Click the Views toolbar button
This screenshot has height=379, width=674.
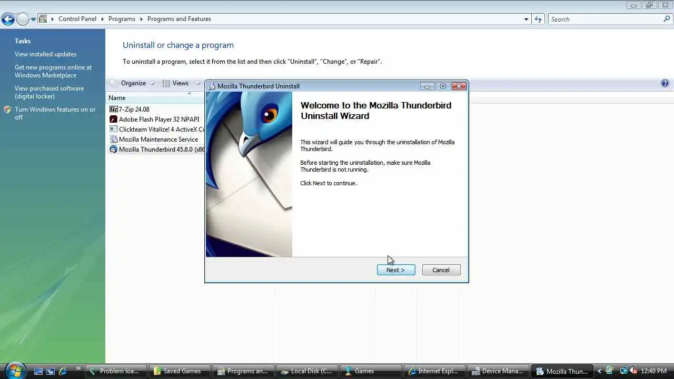(176, 83)
